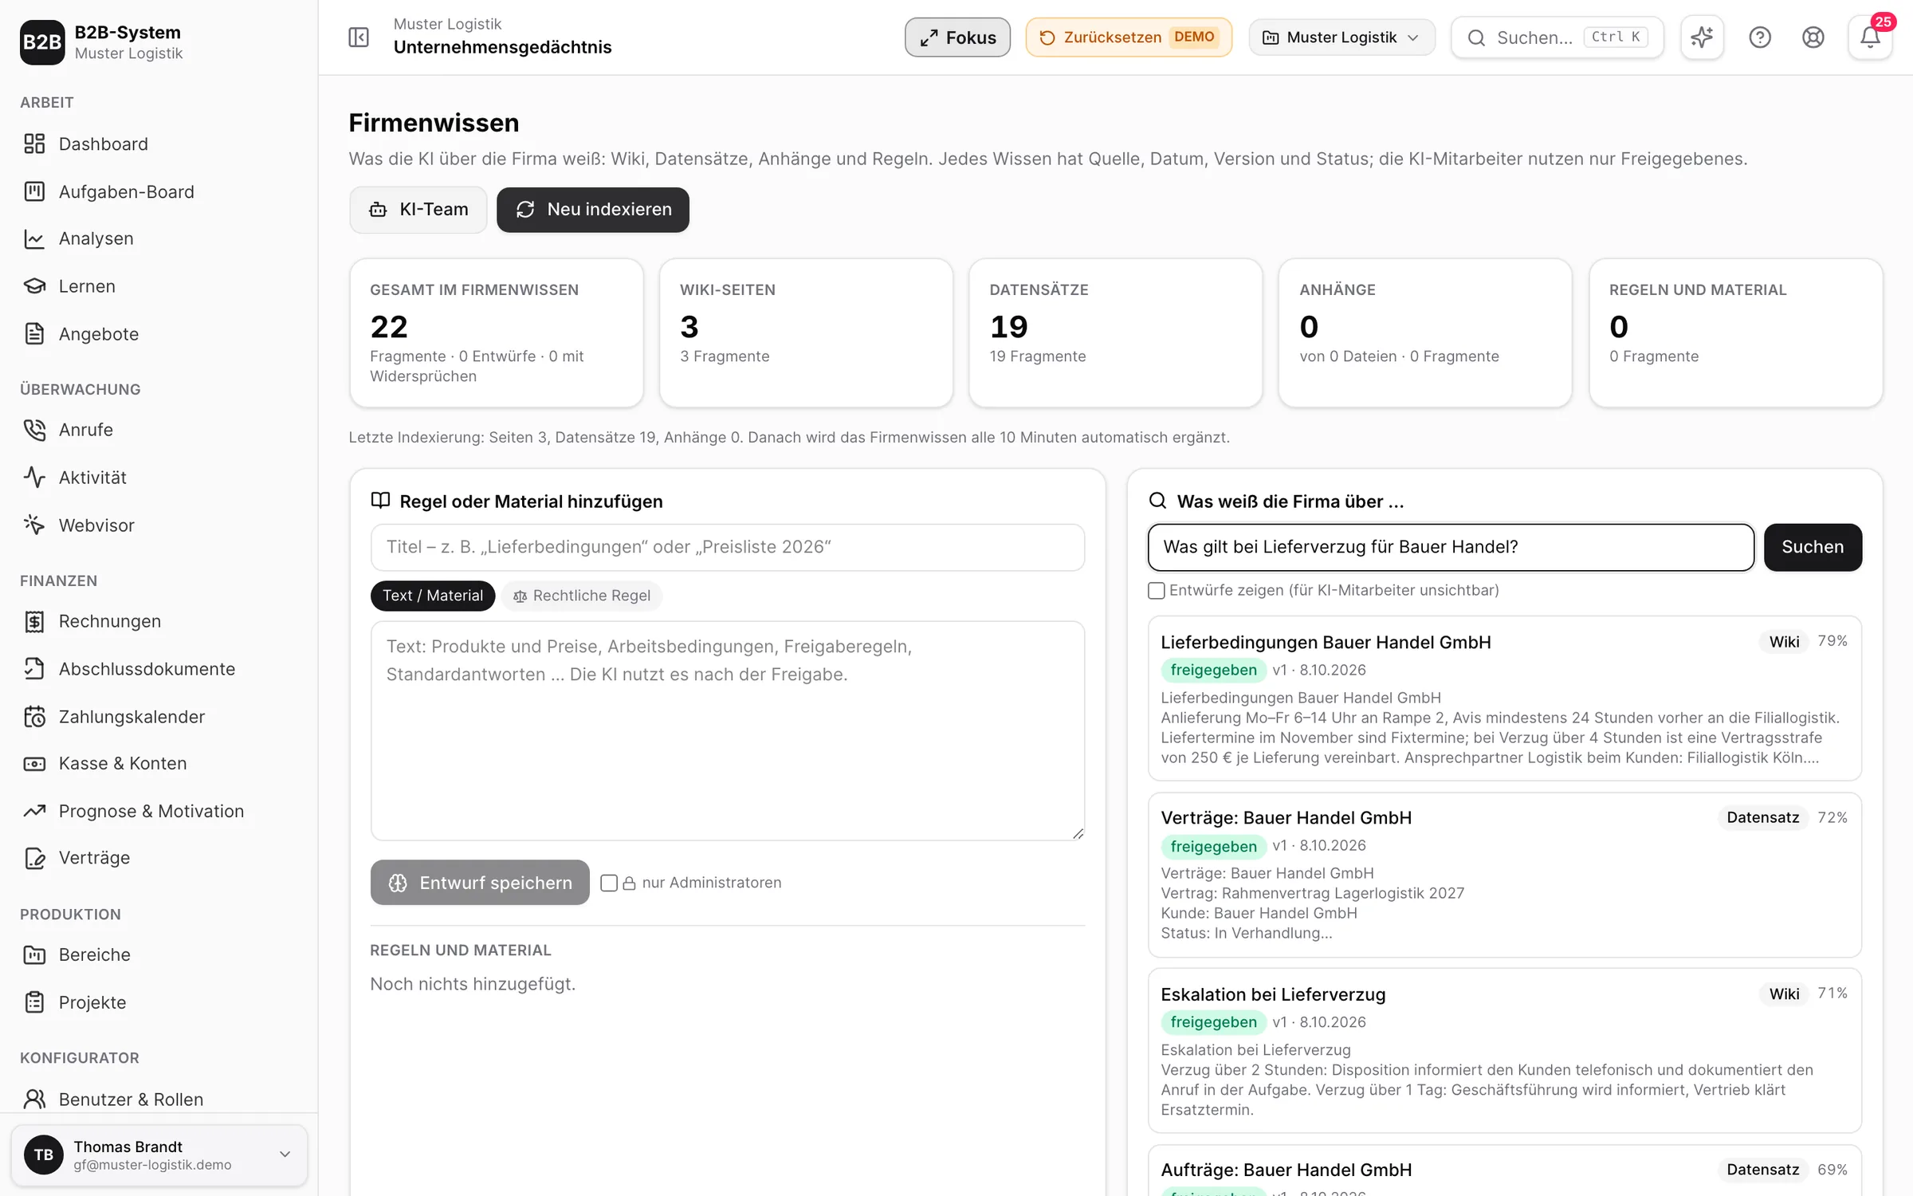Collapse the sidebar with the panel icon

(359, 37)
